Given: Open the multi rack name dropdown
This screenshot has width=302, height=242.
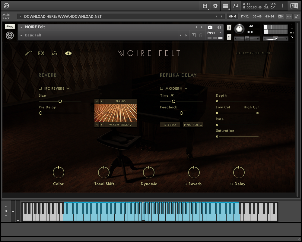Looking at the screenshot, I should coord(20,16).
